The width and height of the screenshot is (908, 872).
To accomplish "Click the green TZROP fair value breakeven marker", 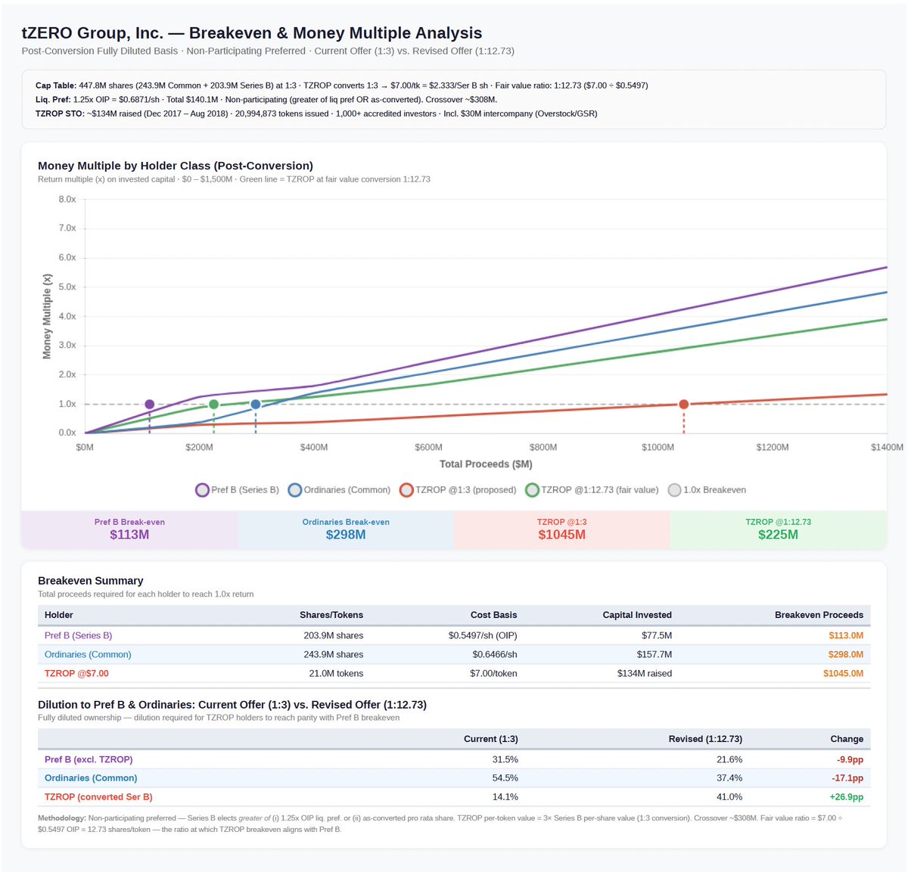I will (x=214, y=405).
